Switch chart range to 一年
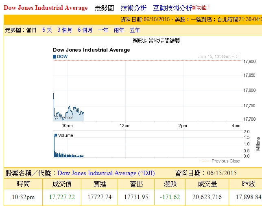 pyautogui.click(x=103, y=30)
